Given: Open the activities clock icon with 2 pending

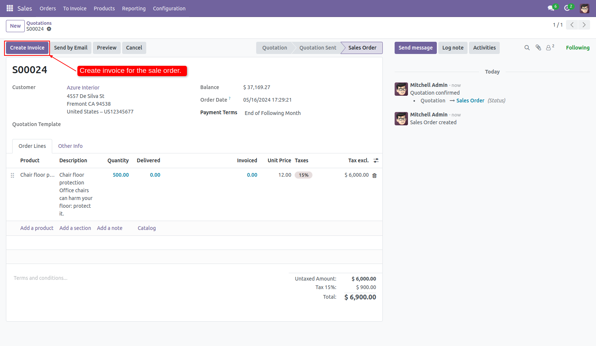Looking at the screenshot, I should (x=567, y=8).
